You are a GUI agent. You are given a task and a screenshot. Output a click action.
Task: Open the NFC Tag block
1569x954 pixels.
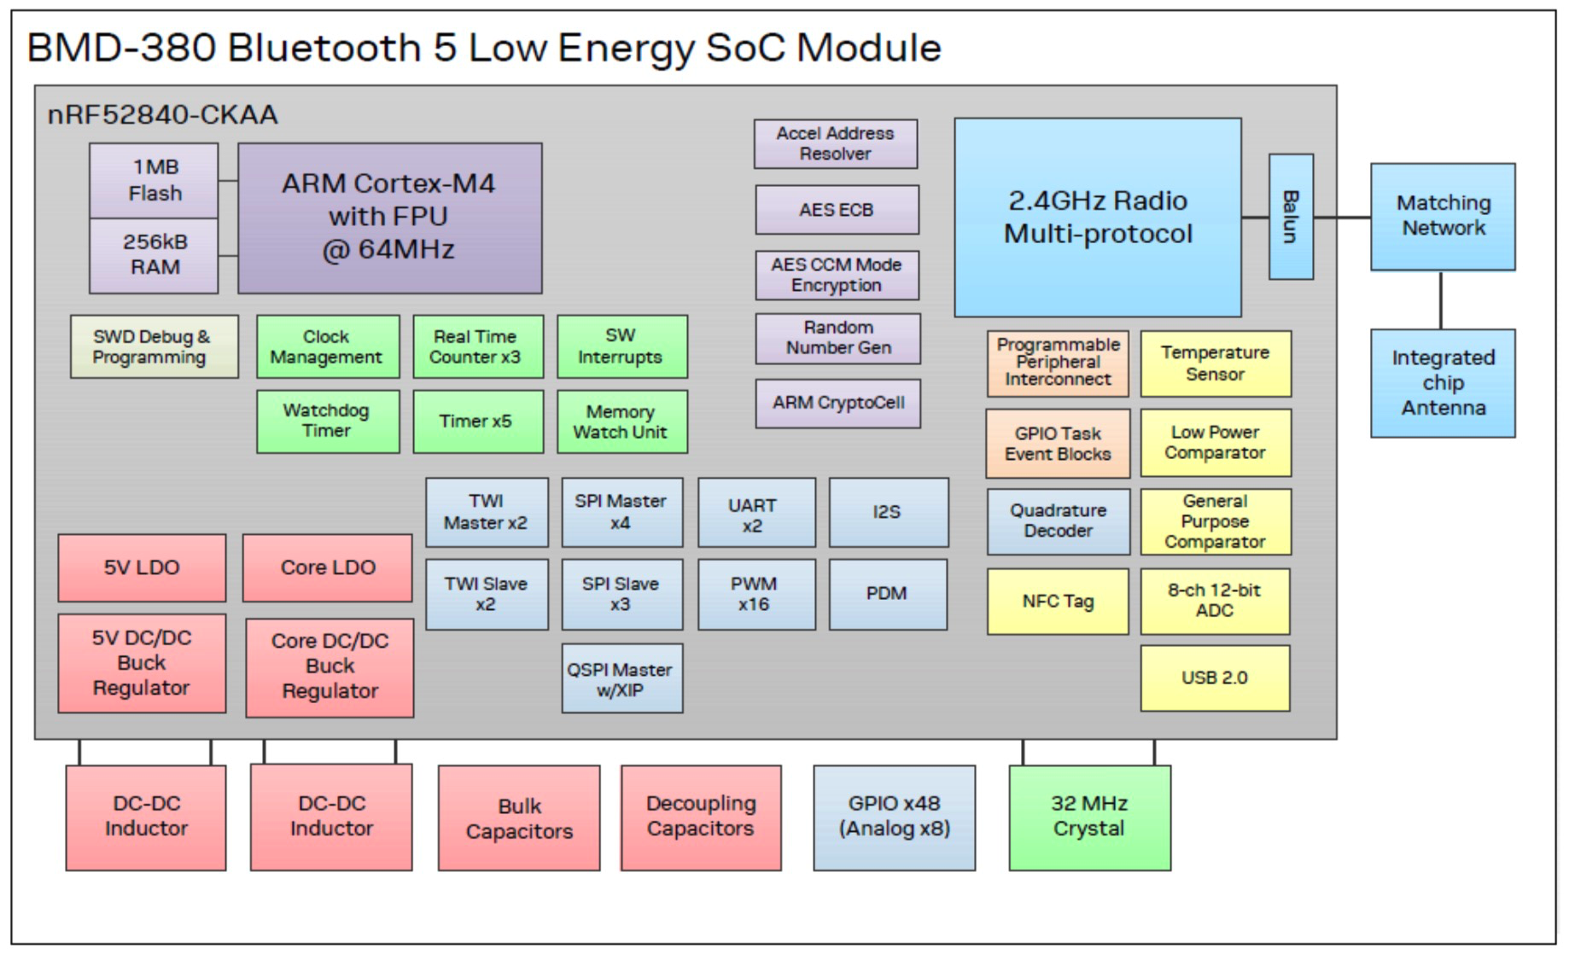pos(1059,602)
